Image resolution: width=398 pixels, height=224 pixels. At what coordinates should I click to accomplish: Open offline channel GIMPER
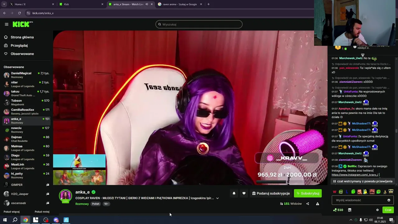(x=26, y=185)
